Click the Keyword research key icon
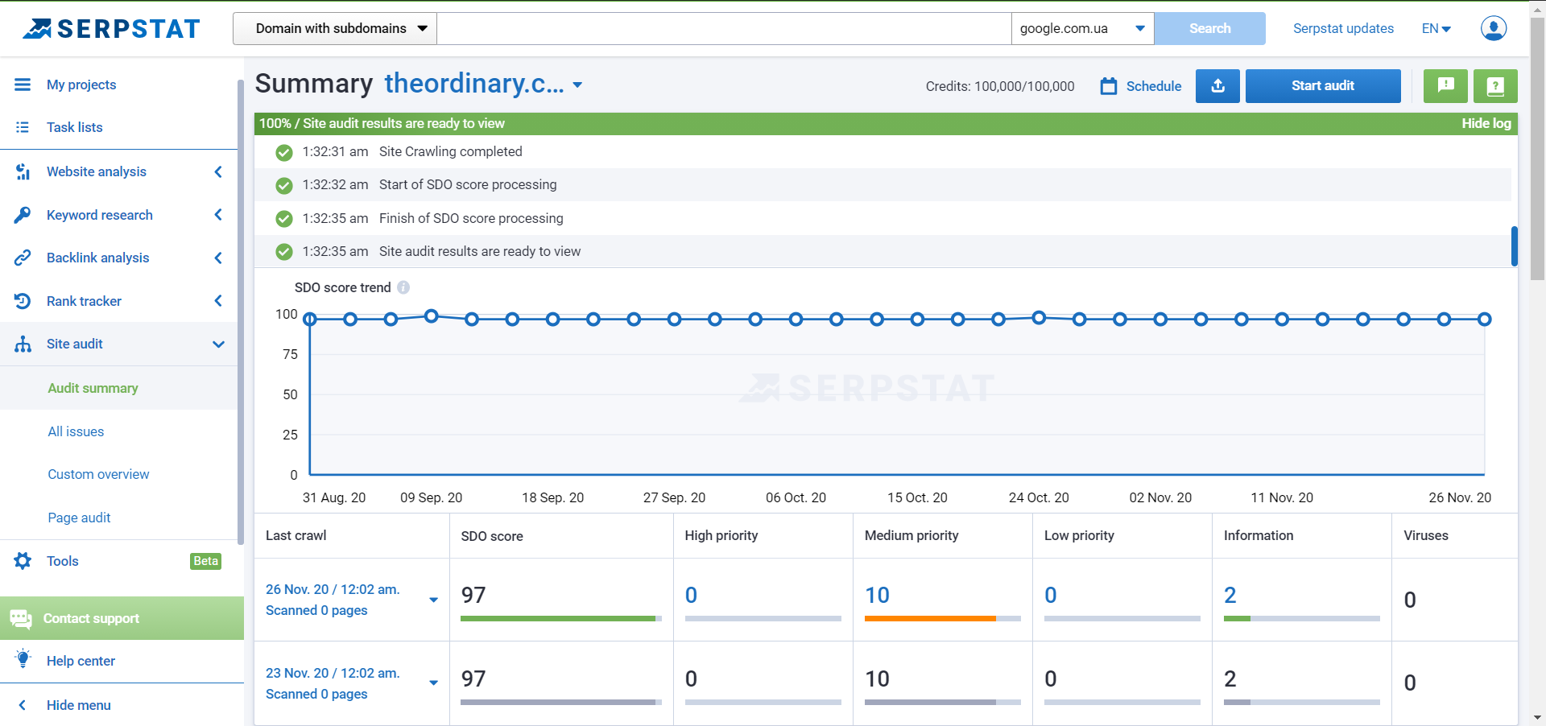 [x=23, y=215]
